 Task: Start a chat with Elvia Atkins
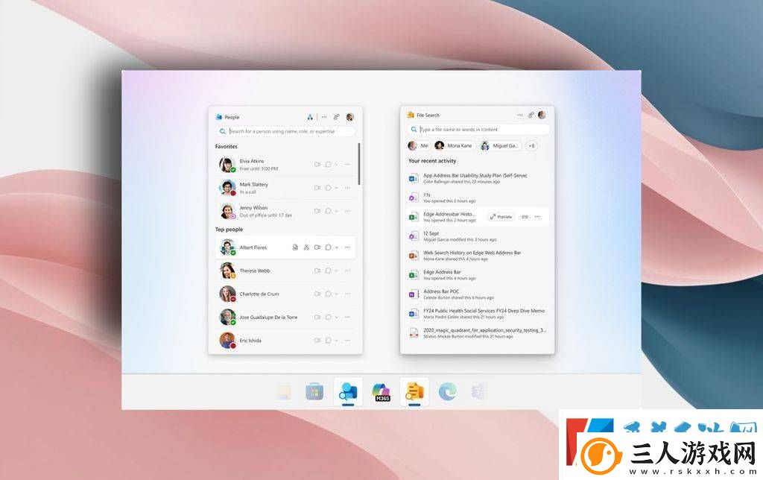329,165
